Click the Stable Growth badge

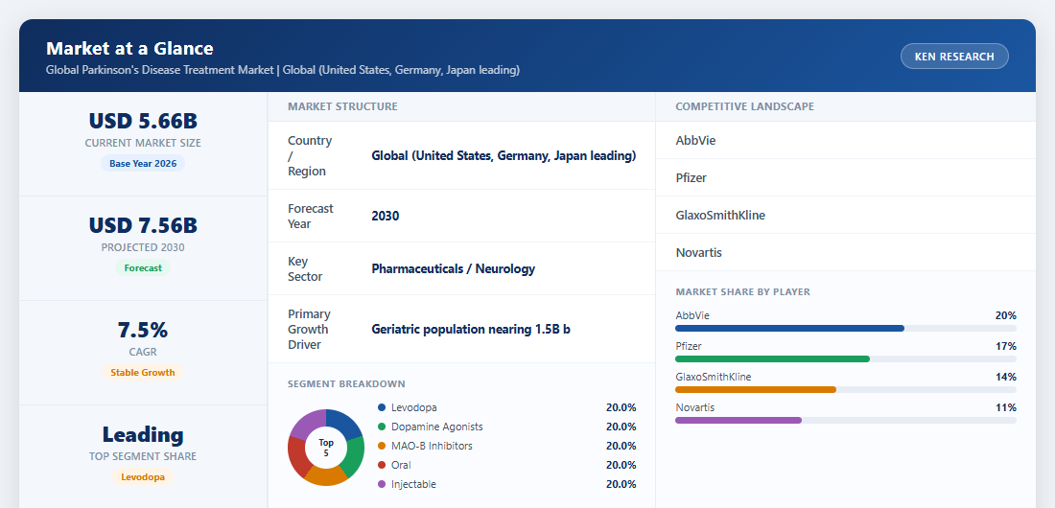click(x=143, y=372)
